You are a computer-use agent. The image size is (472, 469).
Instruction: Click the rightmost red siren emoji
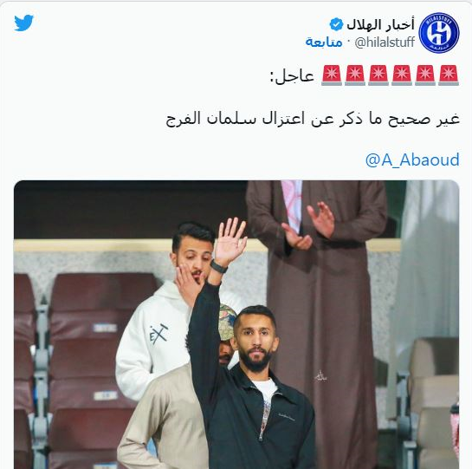449,75
